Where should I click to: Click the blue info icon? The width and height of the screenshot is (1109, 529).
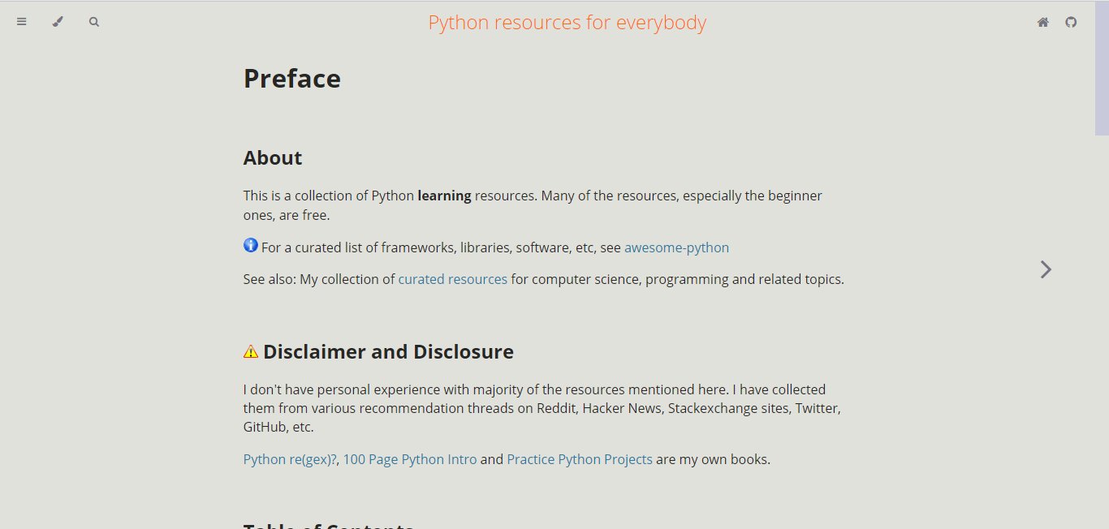click(251, 245)
